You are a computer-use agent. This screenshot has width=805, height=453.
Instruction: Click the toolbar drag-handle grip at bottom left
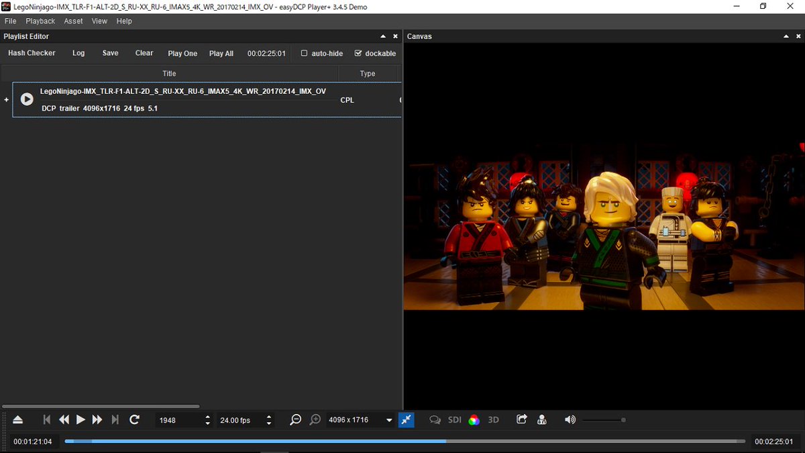point(3,431)
